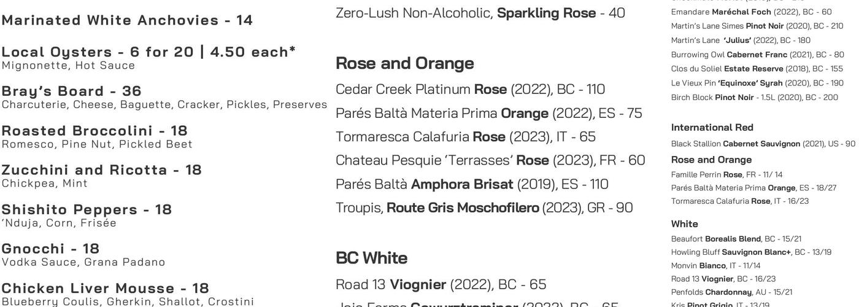The image size is (859, 307).
Task: Select the Black Stallion Cabernet Sauvignon entry
Action: coord(763,144)
